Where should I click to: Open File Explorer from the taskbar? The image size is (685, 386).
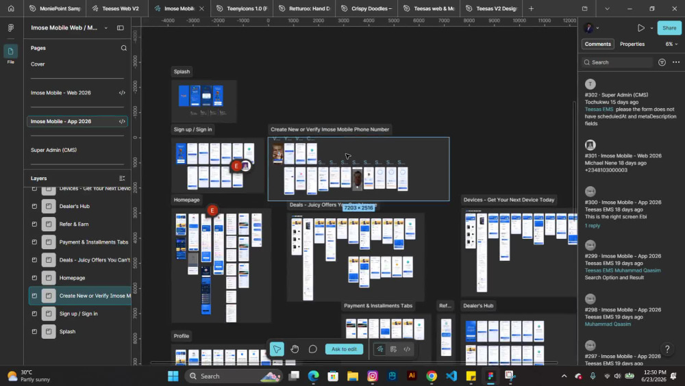click(353, 376)
